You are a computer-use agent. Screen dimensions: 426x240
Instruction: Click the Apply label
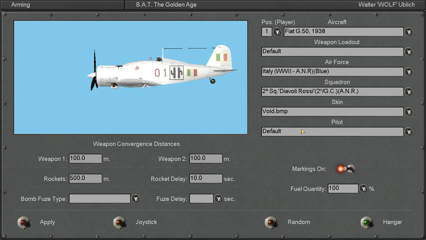click(x=47, y=222)
